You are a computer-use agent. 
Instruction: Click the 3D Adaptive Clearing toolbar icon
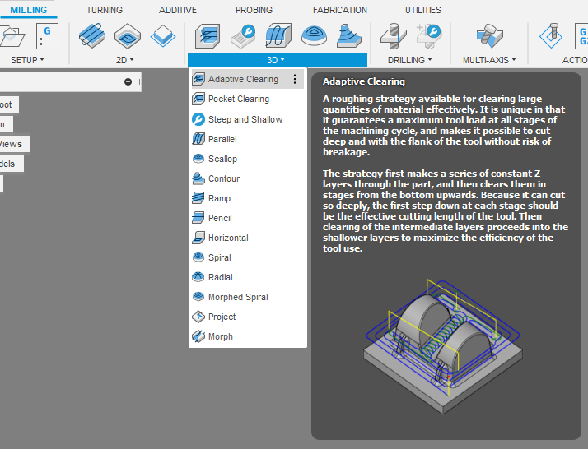208,36
